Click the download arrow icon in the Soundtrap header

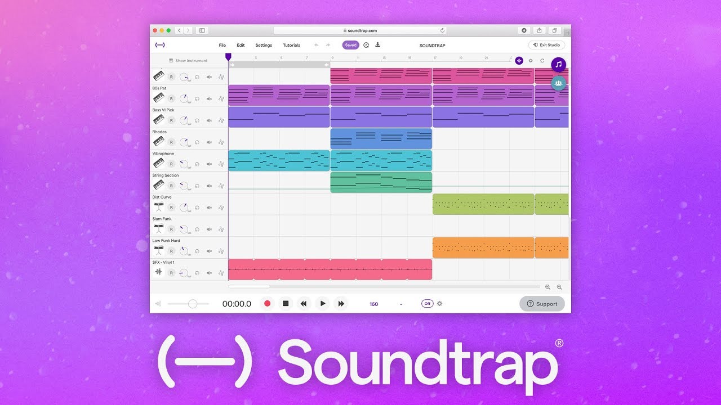(x=378, y=45)
